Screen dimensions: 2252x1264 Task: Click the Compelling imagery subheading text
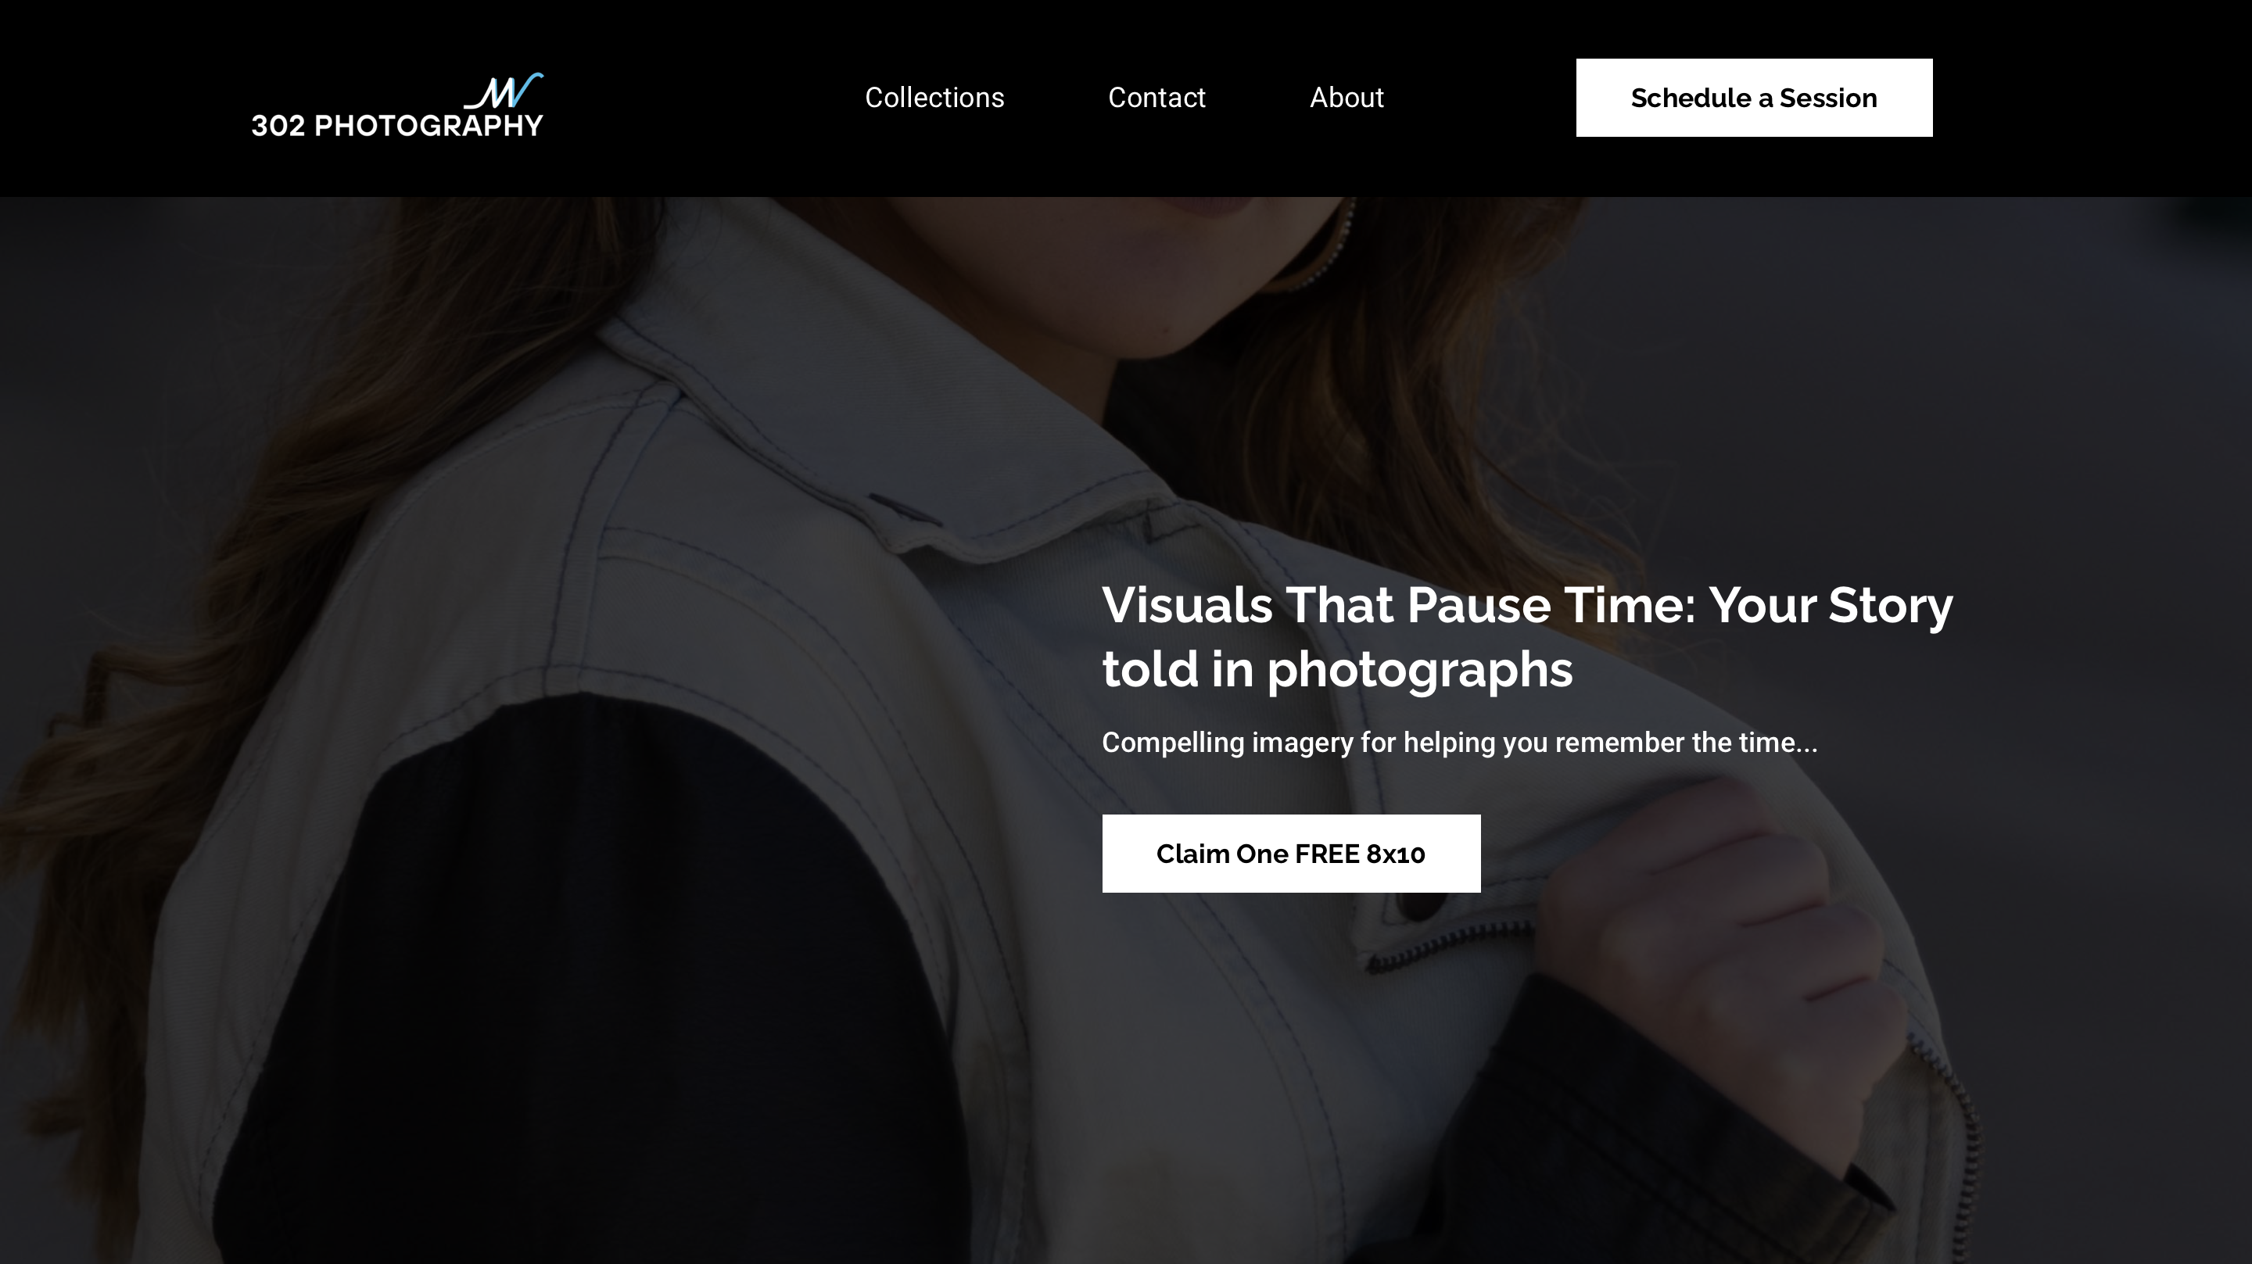point(1459,742)
